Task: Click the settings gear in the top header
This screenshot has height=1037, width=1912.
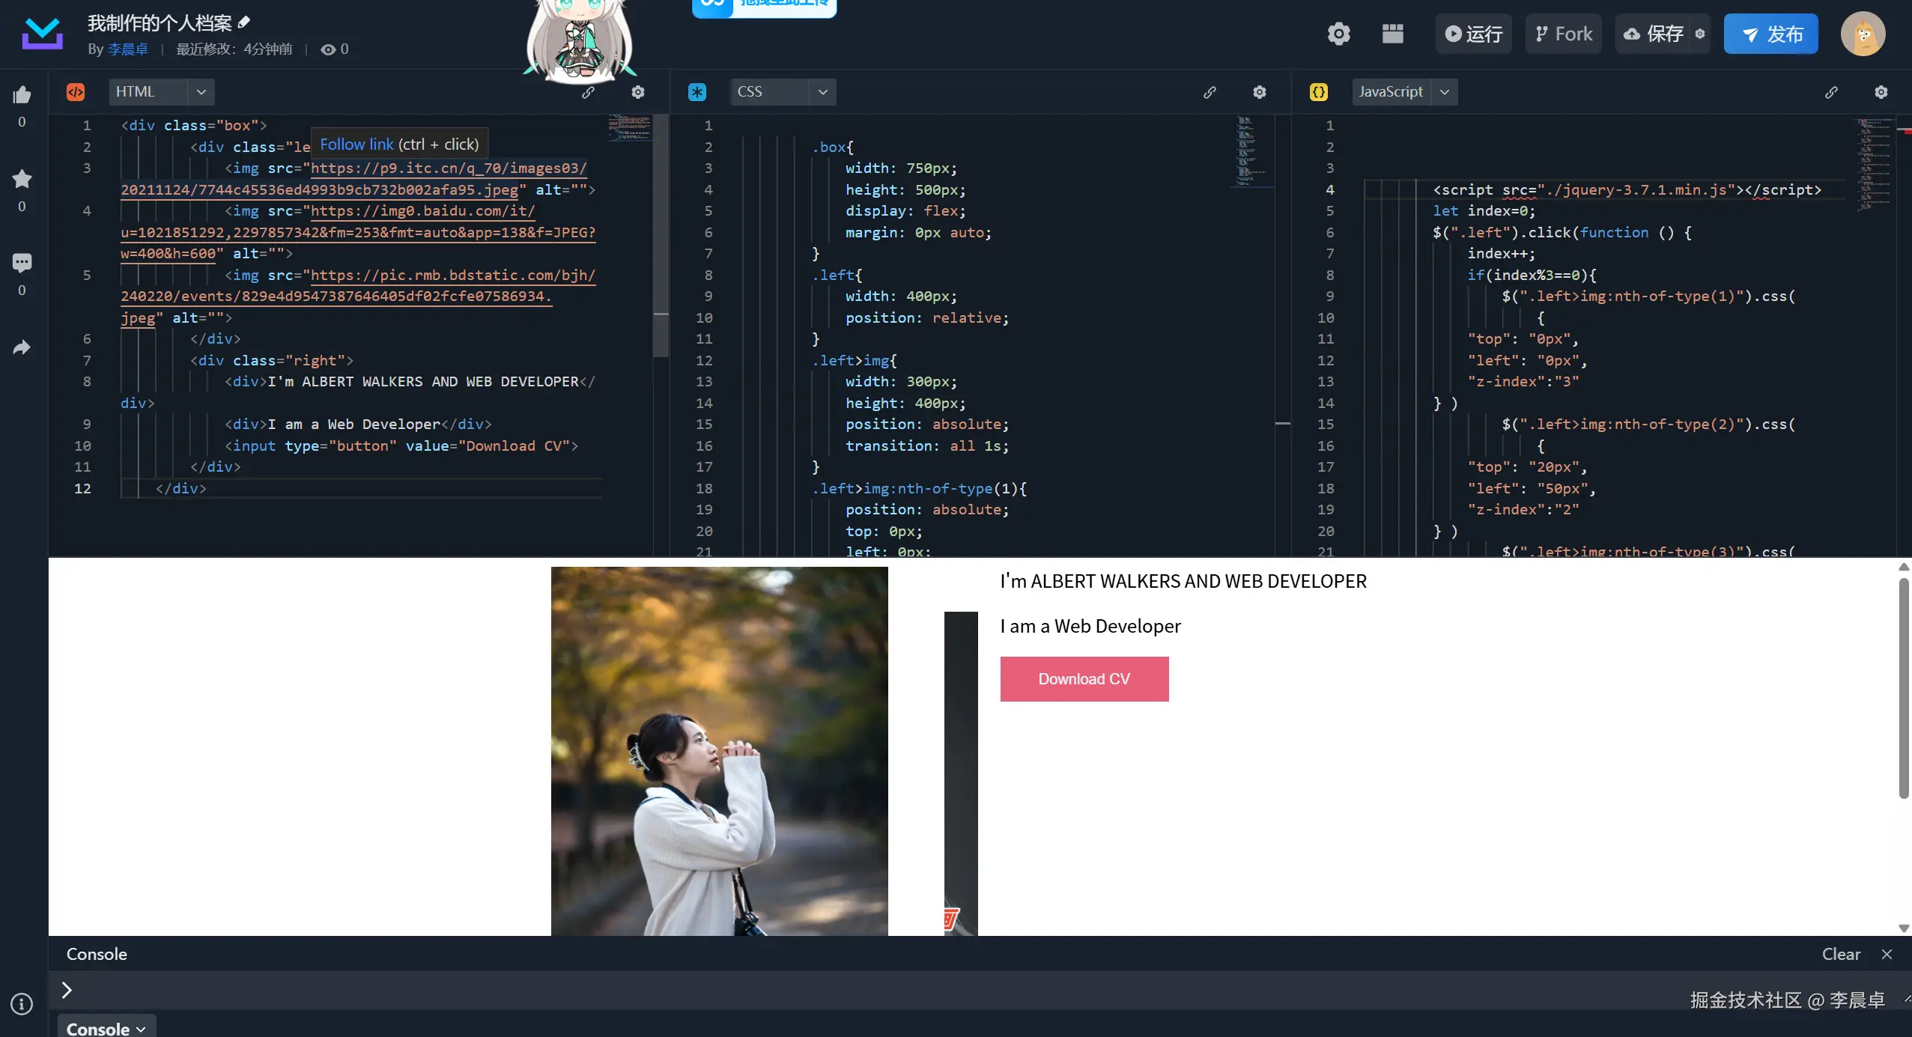Action: [1338, 33]
